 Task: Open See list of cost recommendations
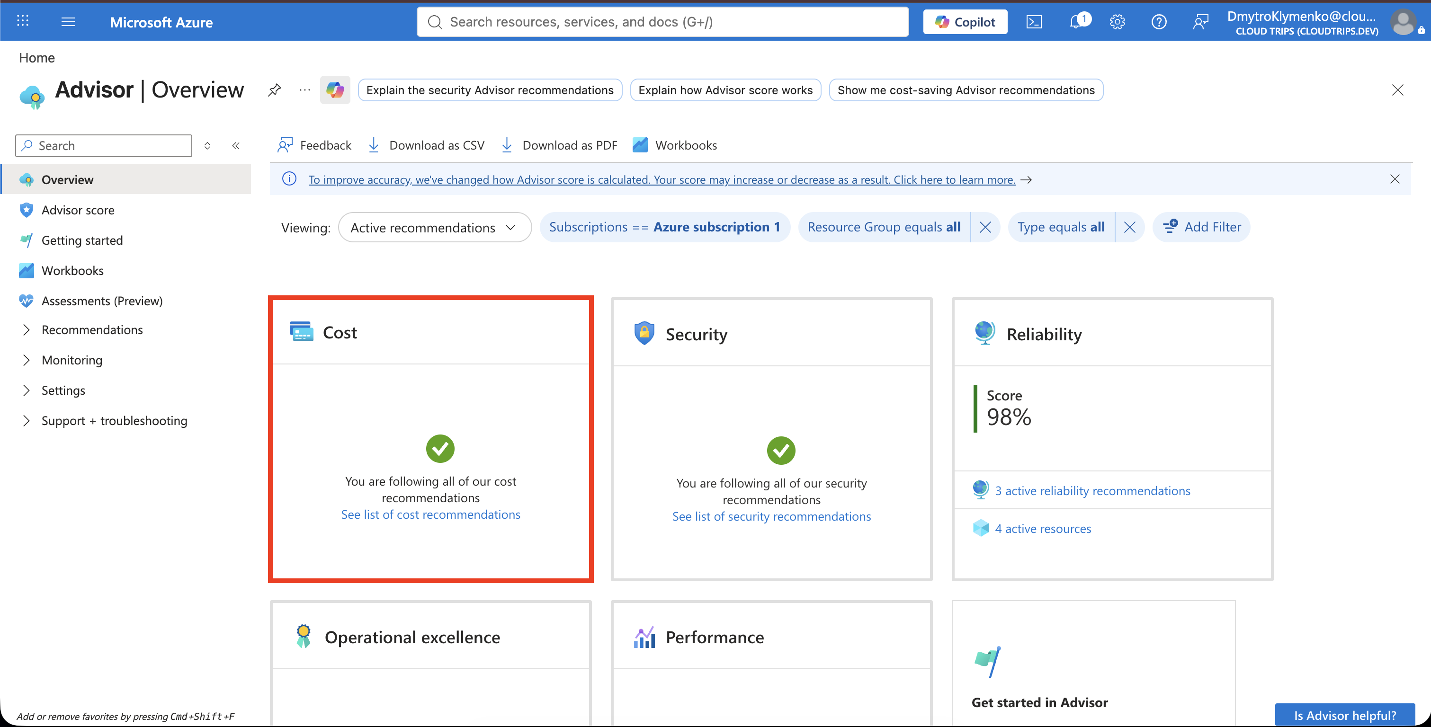pos(430,515)
